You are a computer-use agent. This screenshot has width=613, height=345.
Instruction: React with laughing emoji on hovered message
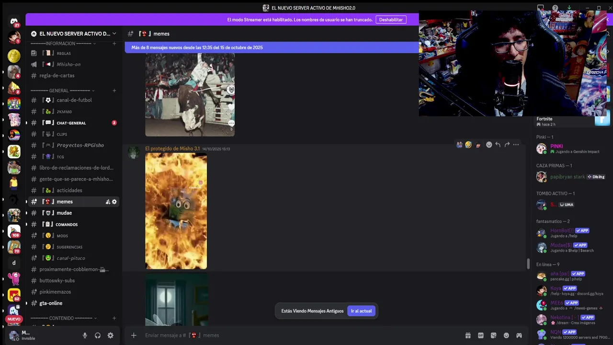pos(468,145)
